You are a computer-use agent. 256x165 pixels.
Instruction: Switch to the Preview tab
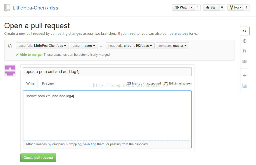click(x=48, y=83)
